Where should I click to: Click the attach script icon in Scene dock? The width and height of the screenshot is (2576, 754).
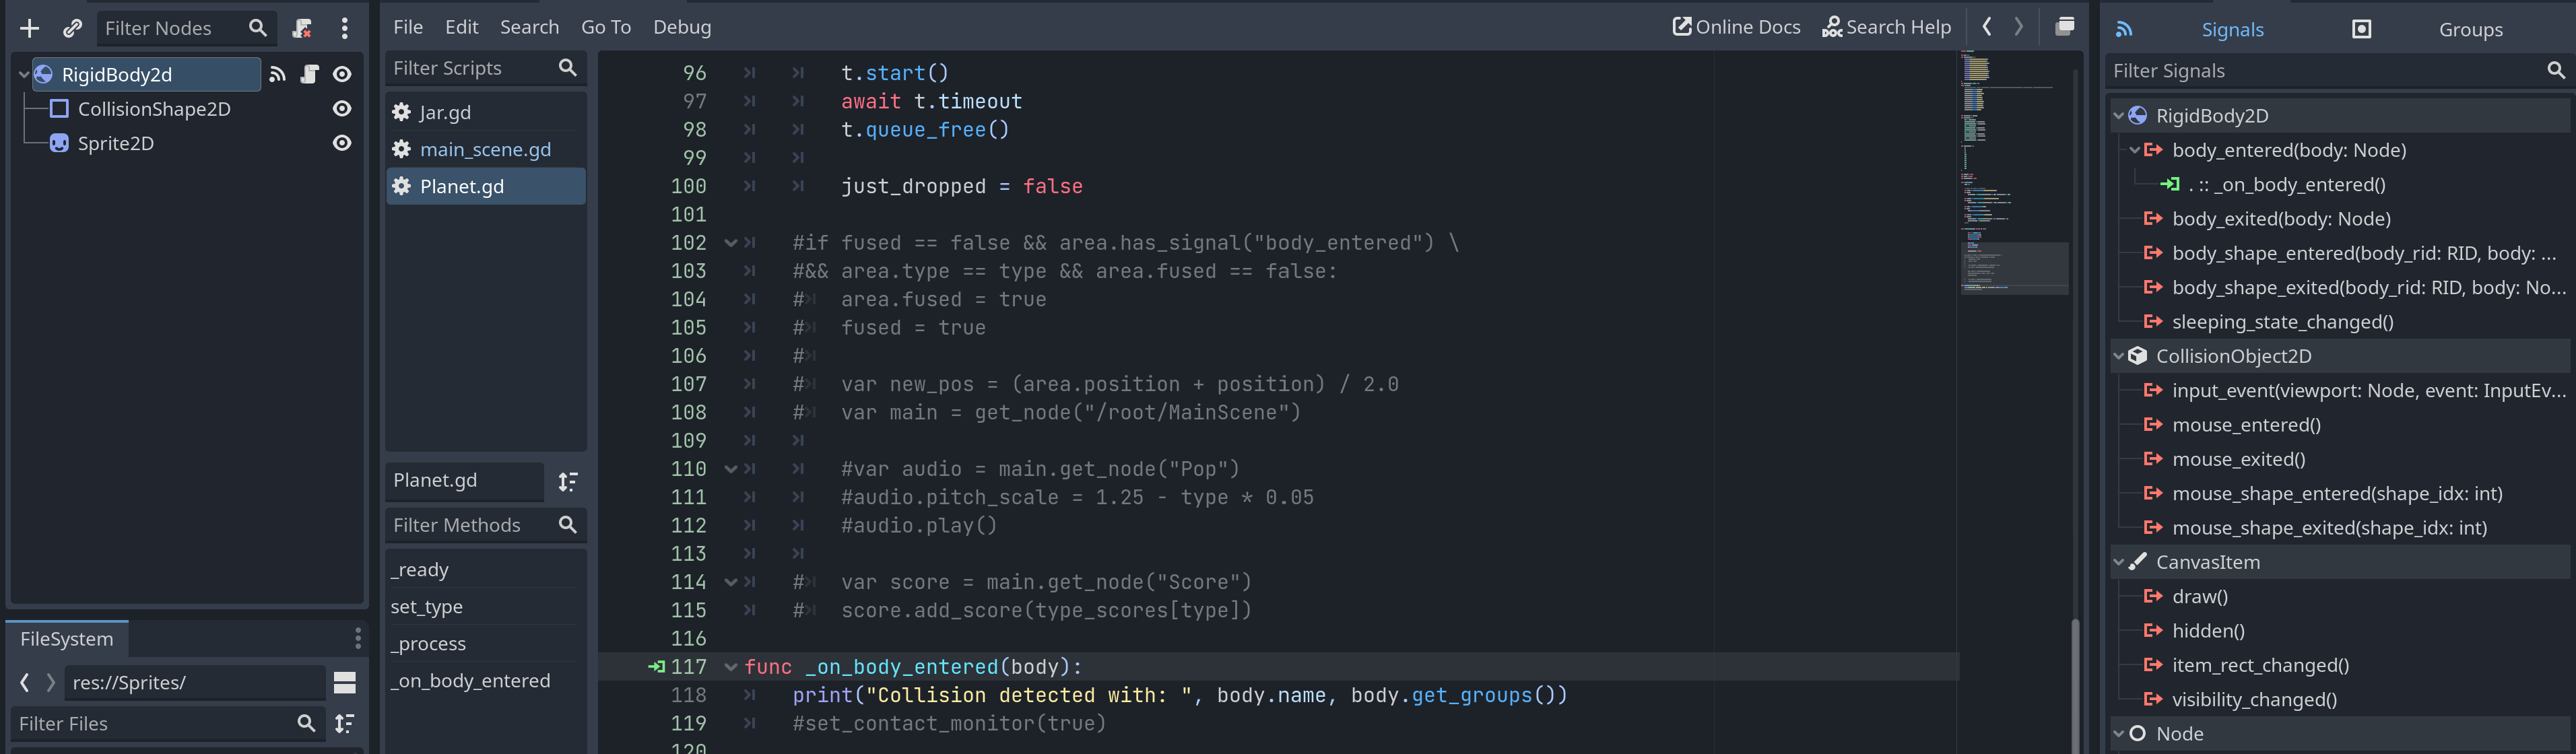[301, 28]
